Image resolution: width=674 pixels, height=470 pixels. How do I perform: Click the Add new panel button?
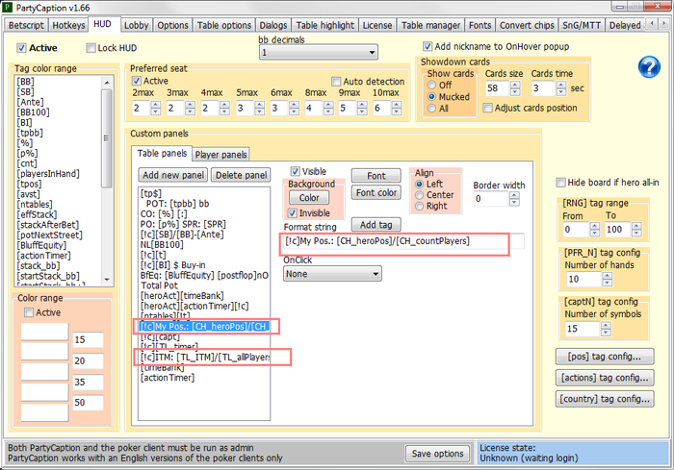coord(172,175)
